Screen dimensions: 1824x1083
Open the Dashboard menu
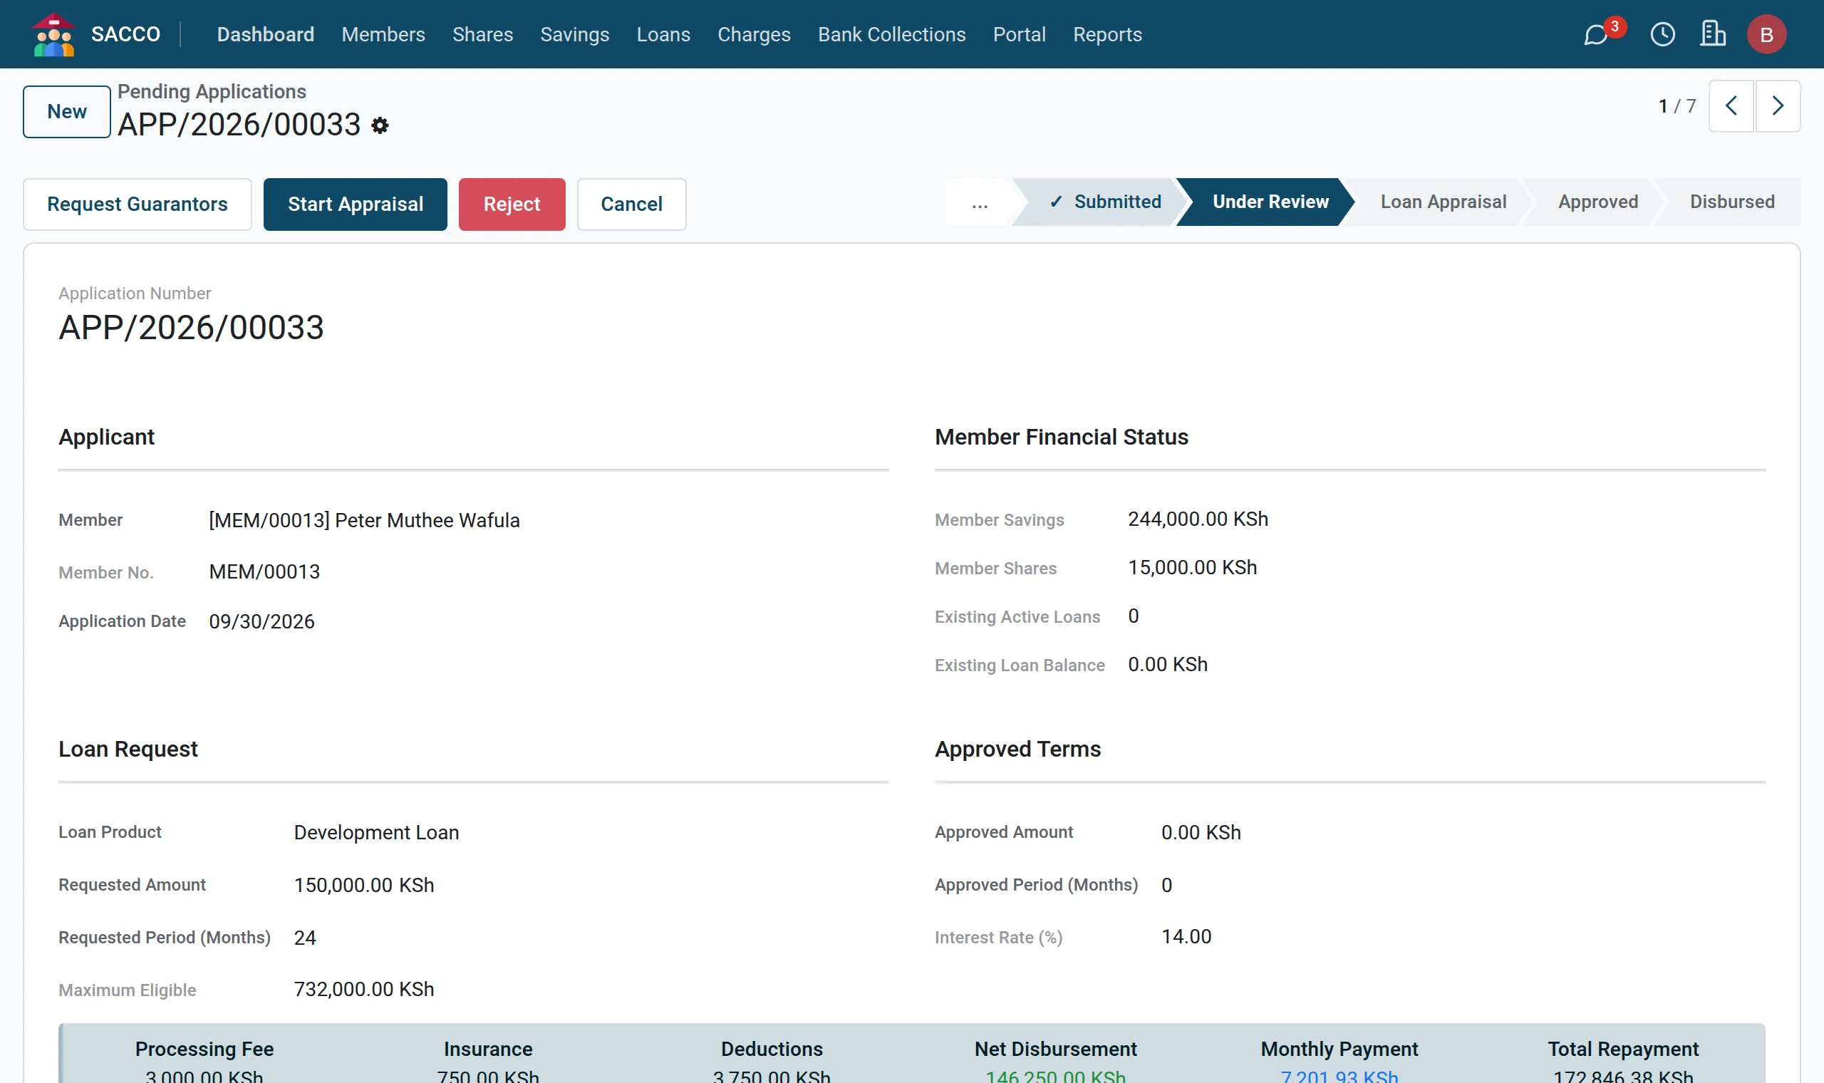pyautogui.click(x=266, y=34)
